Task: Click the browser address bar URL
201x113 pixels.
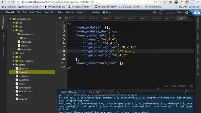Action: tap(57, 2)
